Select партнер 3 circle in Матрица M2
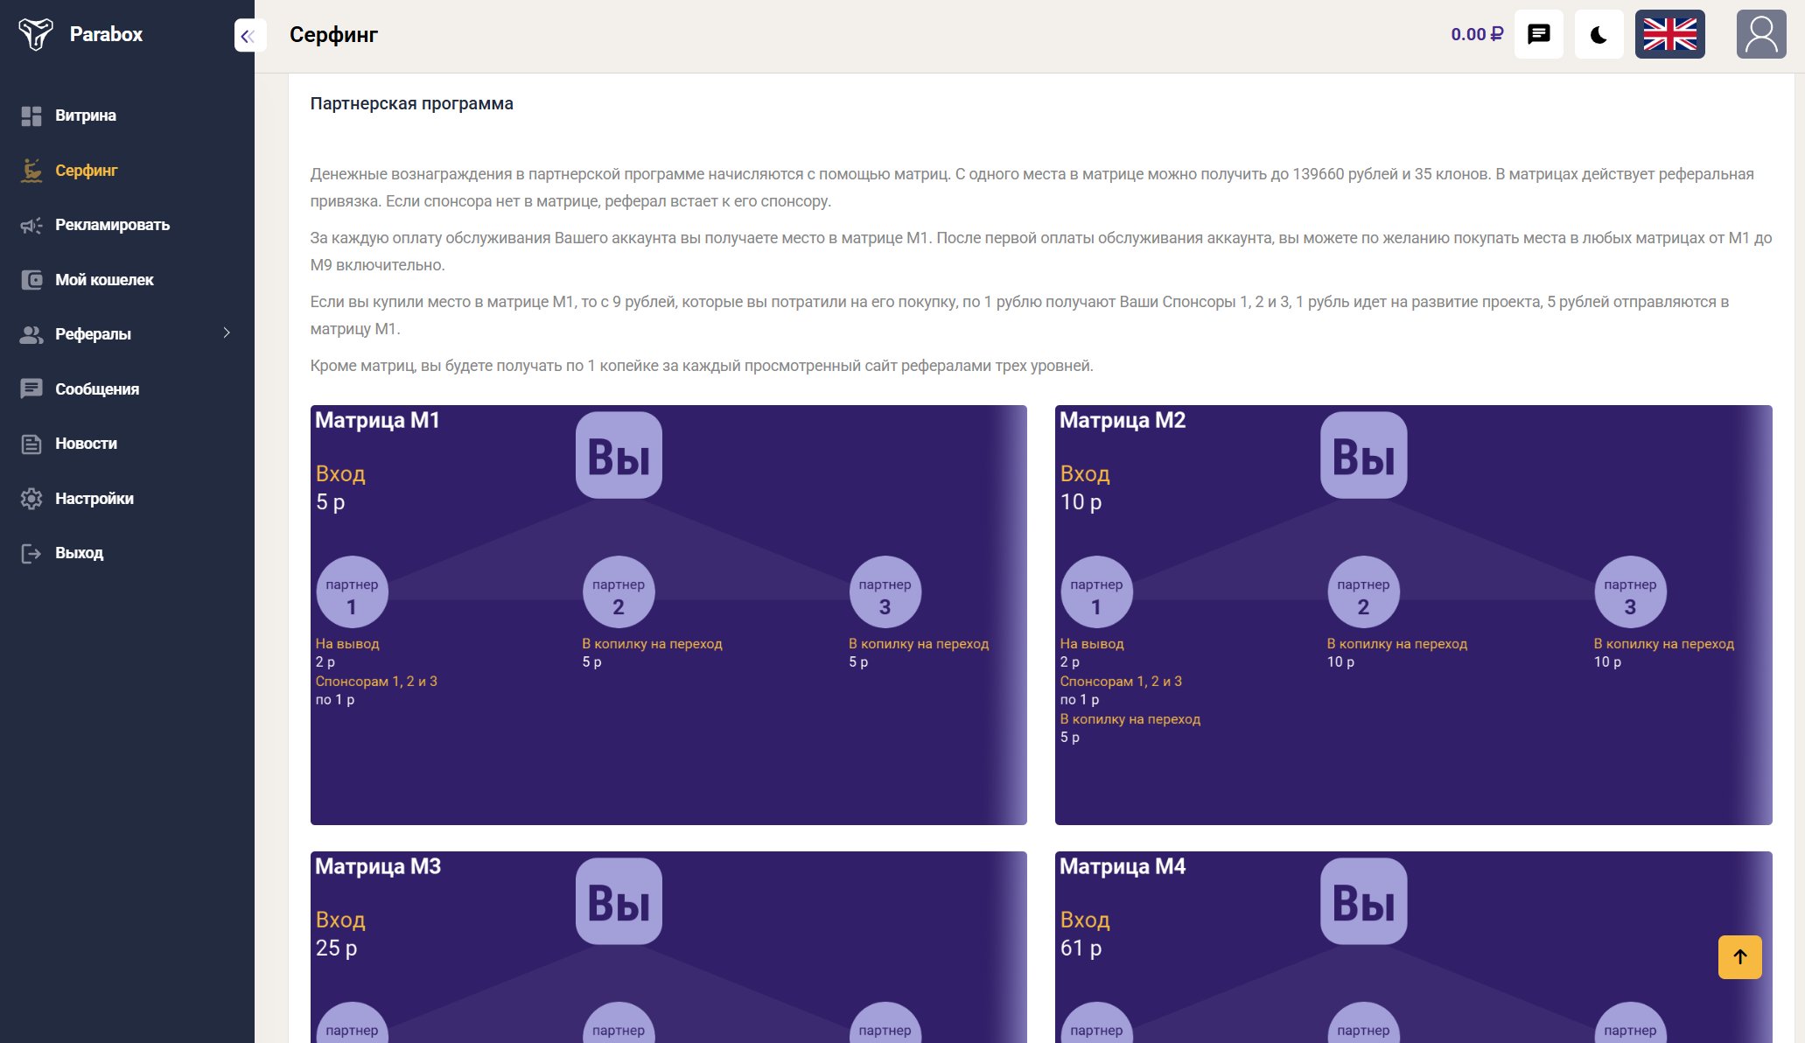 [1631, 592]
